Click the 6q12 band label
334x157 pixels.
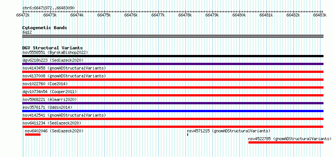point(27,33)
